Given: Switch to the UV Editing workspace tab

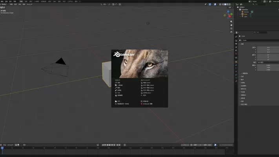Looking at the screenshot, I should [36, 2].
